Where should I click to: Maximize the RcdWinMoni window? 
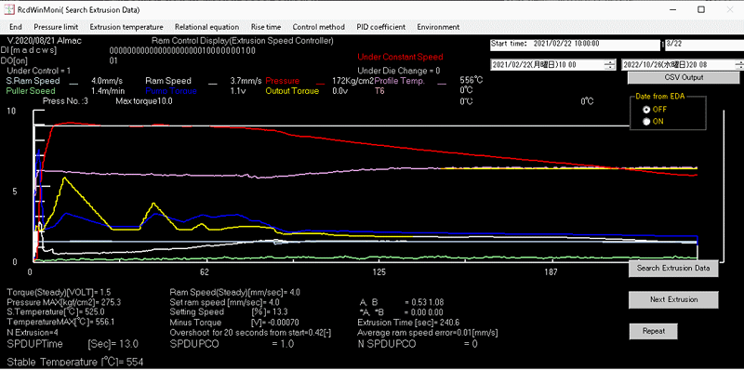click(x=701, y=9)
